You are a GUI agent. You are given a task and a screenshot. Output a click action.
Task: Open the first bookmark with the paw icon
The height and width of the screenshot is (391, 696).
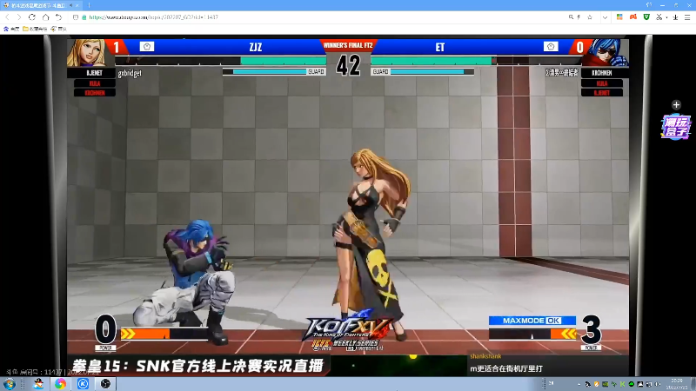tap(11, 29)
